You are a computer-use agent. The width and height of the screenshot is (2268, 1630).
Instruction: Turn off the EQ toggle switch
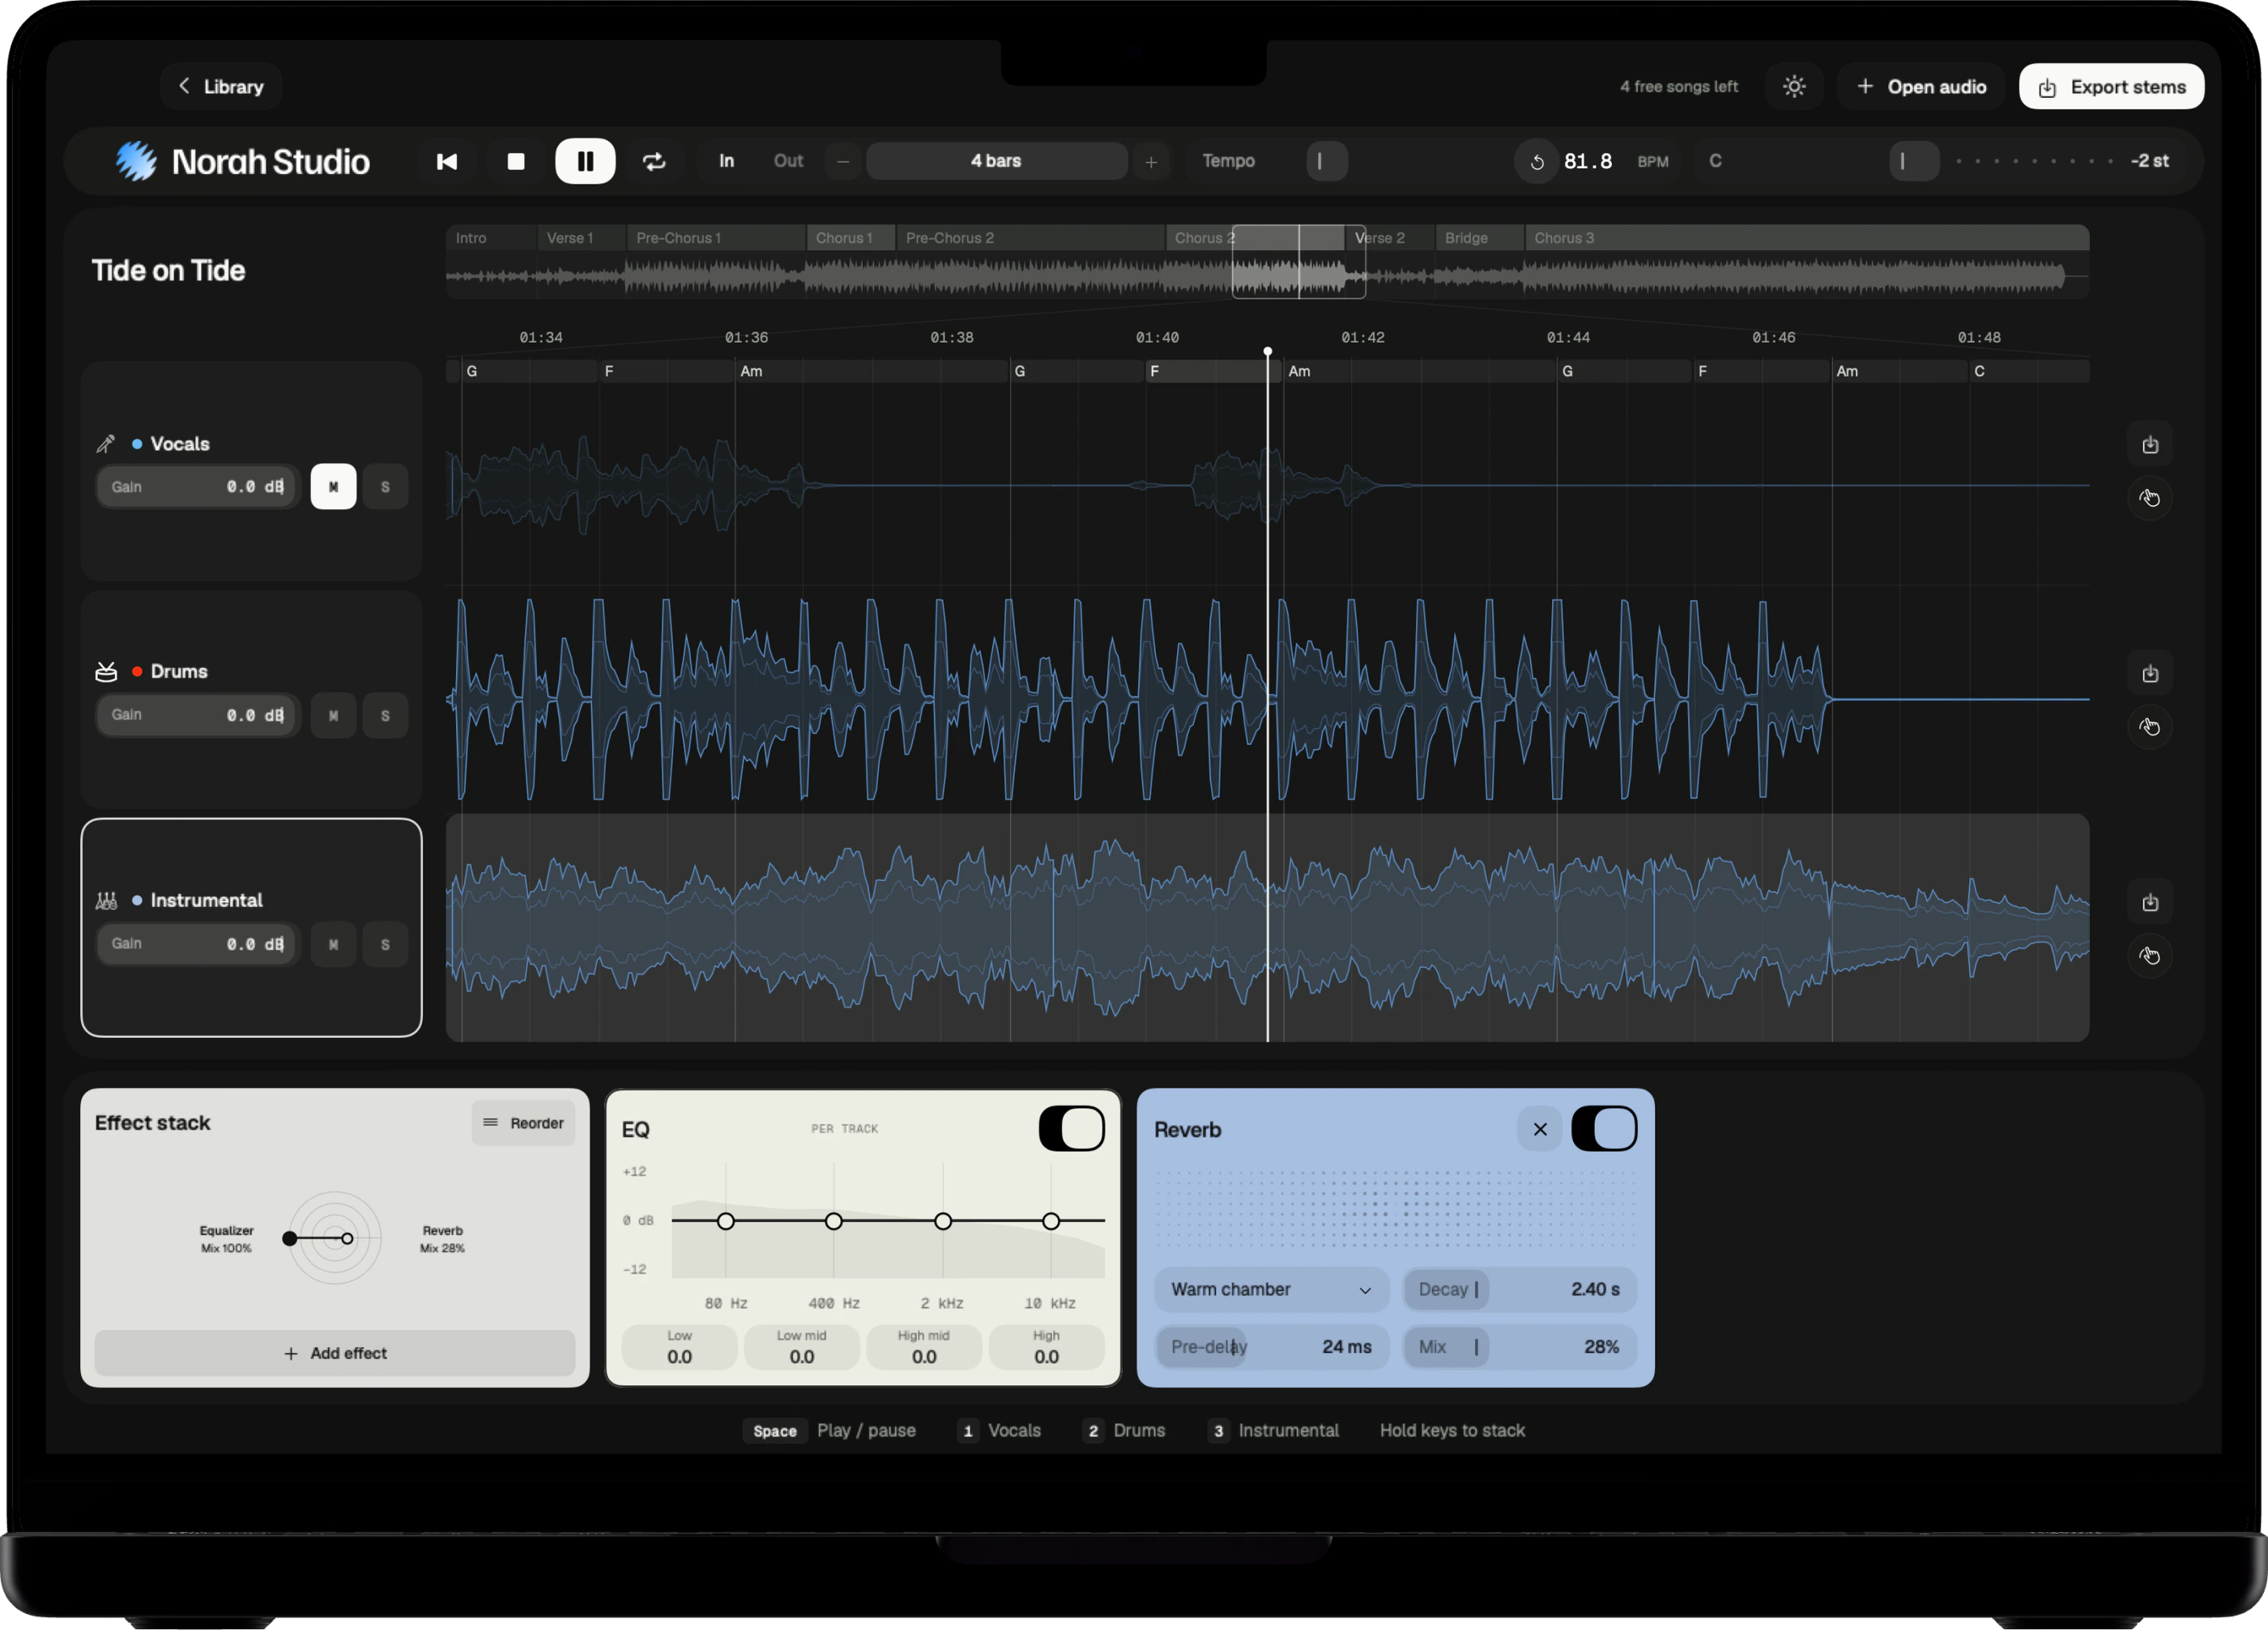[1071, 1130]
